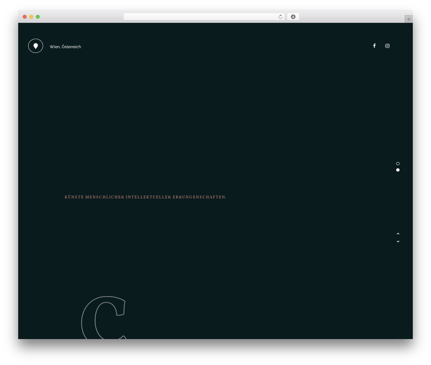Click the location pin circle icon
431x365 pixels.
(x=36, y=46)
